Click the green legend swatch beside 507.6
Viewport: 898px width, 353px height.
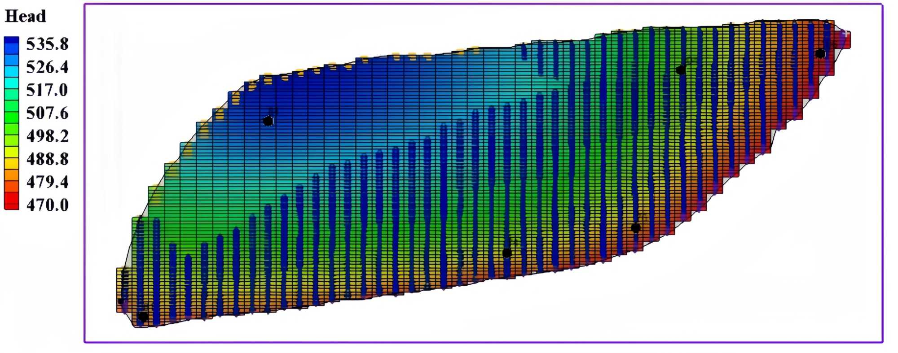point(12,113)
